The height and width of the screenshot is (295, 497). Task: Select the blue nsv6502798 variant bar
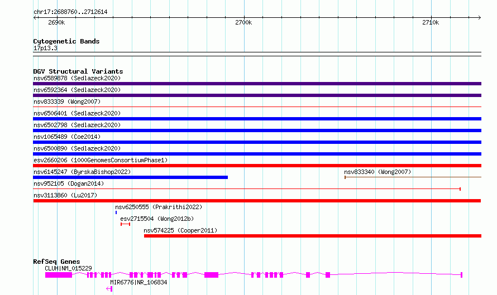point(257,130)
